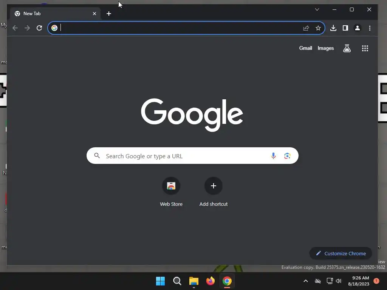Click the magnifier icon in Google search box

click(x=97, y=156)
